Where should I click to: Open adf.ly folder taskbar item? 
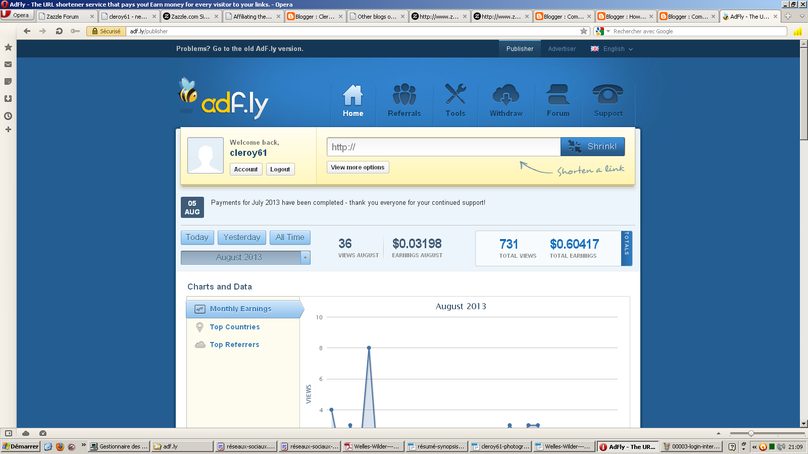pos(182,446)
